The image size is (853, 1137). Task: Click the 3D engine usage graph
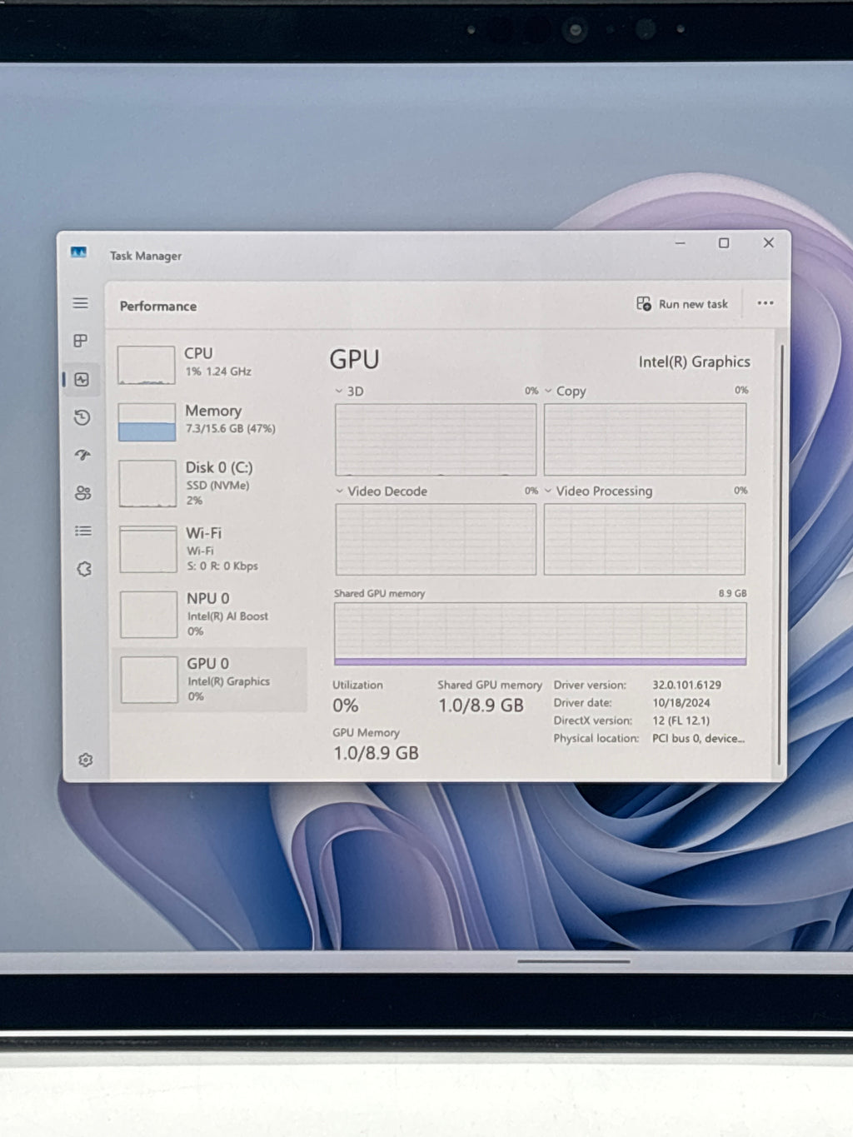click(436, 440)
